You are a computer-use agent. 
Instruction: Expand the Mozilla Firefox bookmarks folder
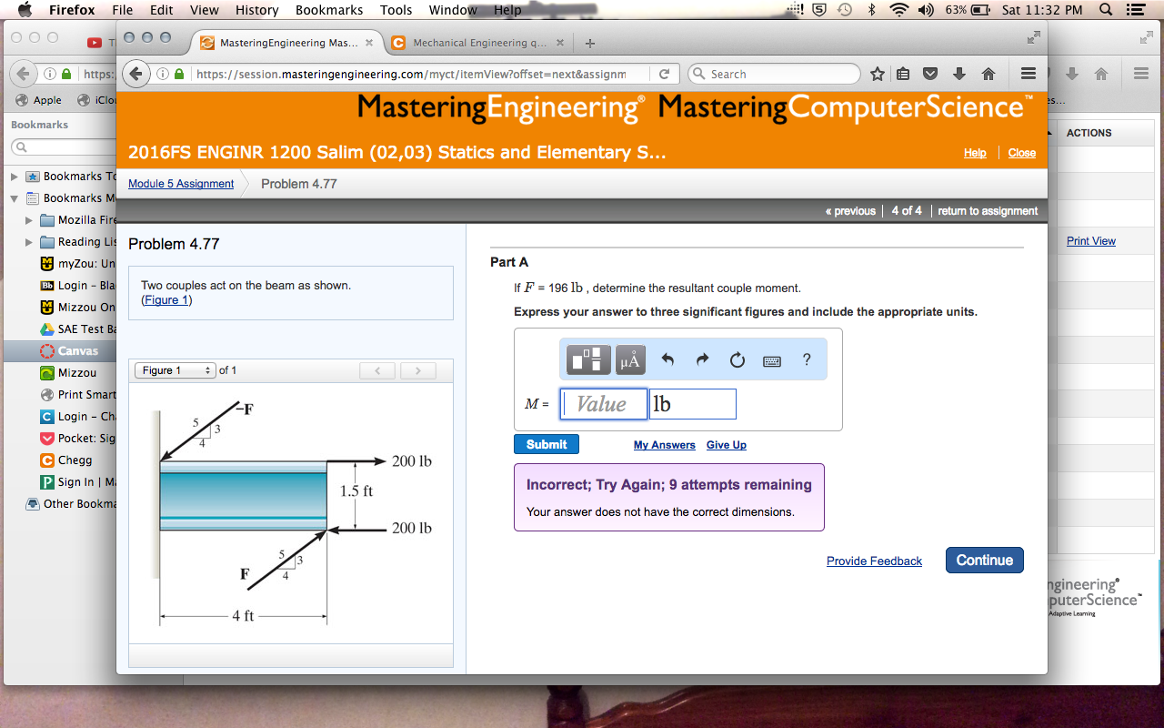point(27,219)
